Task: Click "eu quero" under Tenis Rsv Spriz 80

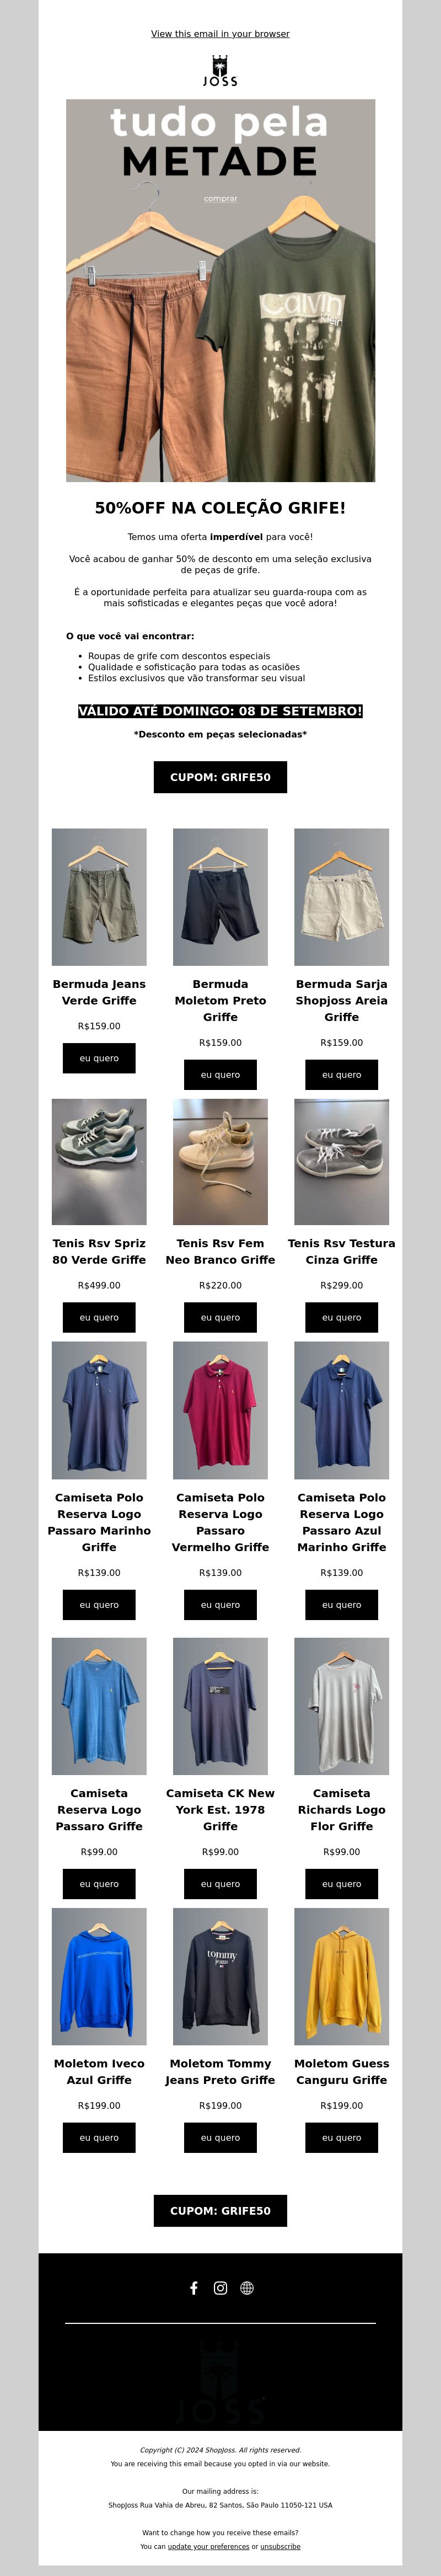Action: coord(99,1317)
